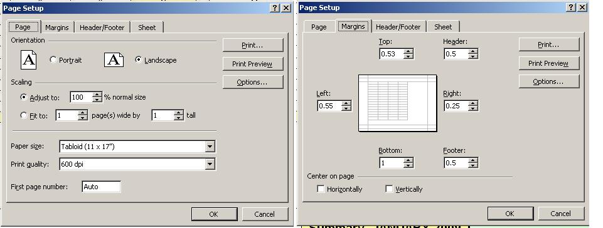Increase the Adjust to percentage spinner

point(98,95)
